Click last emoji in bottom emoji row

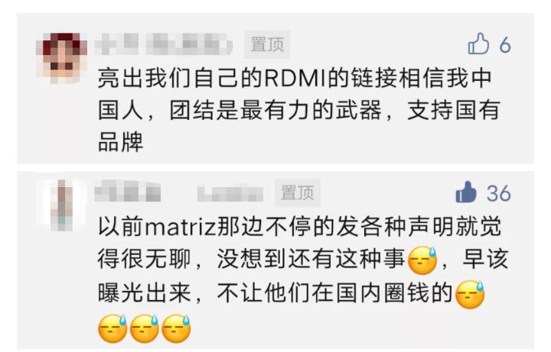tap(176, 329)
